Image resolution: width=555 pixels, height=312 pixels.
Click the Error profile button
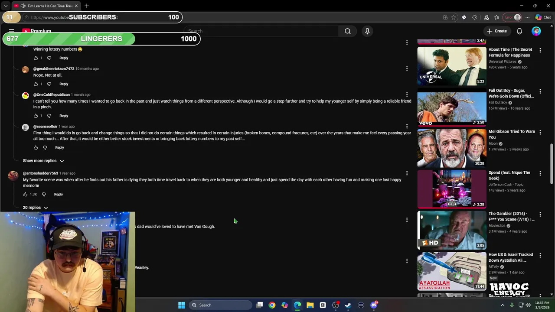512,17
